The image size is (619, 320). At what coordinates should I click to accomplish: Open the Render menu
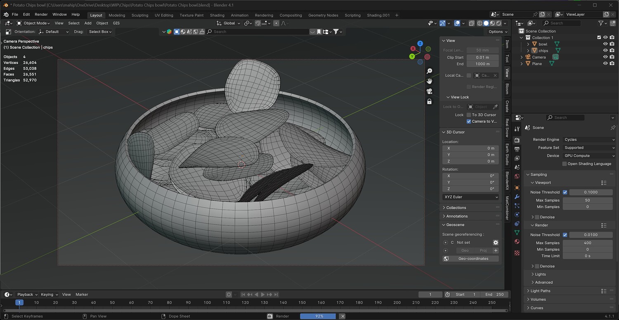pyautogui.click(x=41, y=14)
